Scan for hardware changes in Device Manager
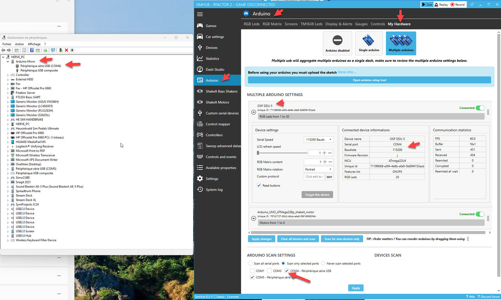This screenshot has height=300, width=501. pos(52,50)
